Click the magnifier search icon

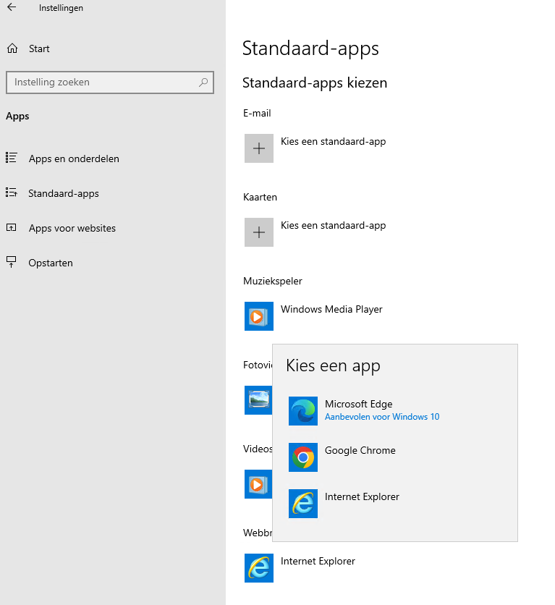(x=203, y=82)
